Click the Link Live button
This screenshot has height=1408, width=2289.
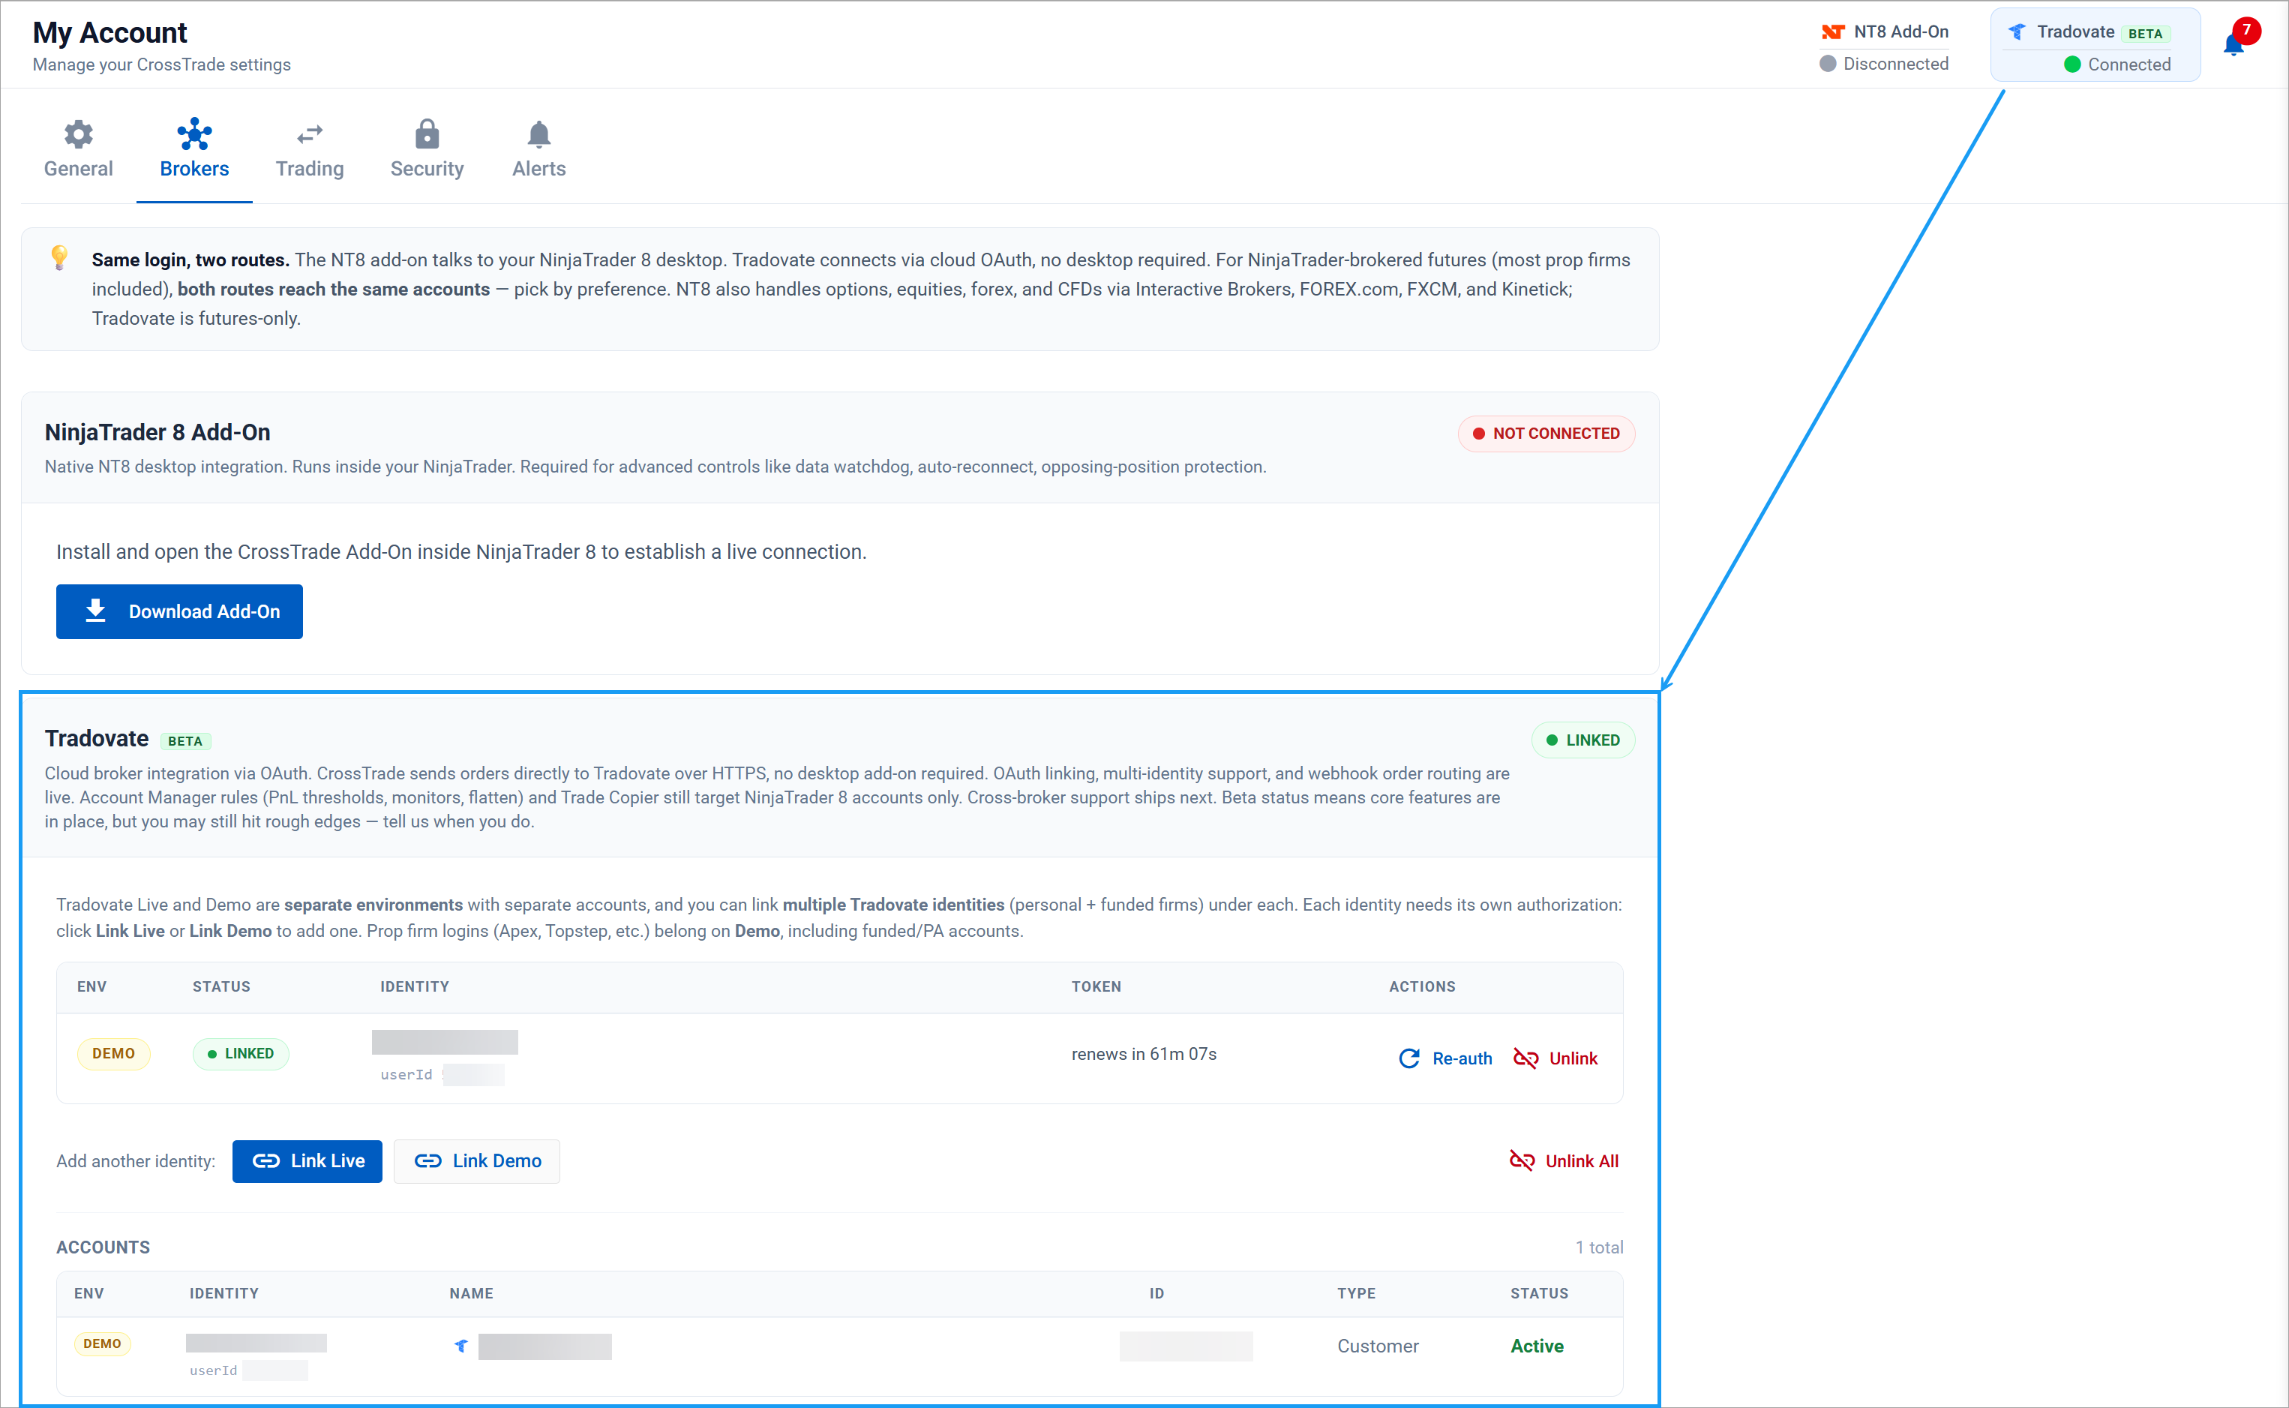pos(307,1161)
